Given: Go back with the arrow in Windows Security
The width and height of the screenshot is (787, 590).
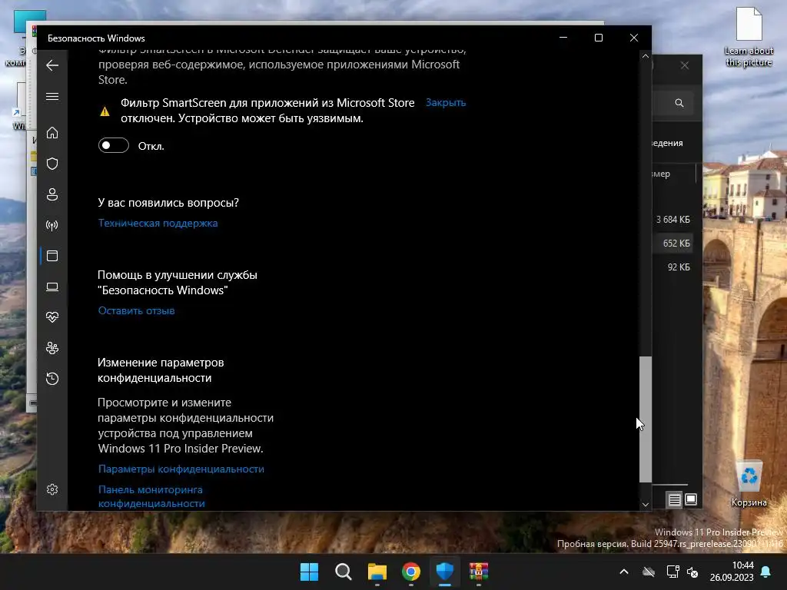Looking at the screenshot, I should (x=52, y=65).
